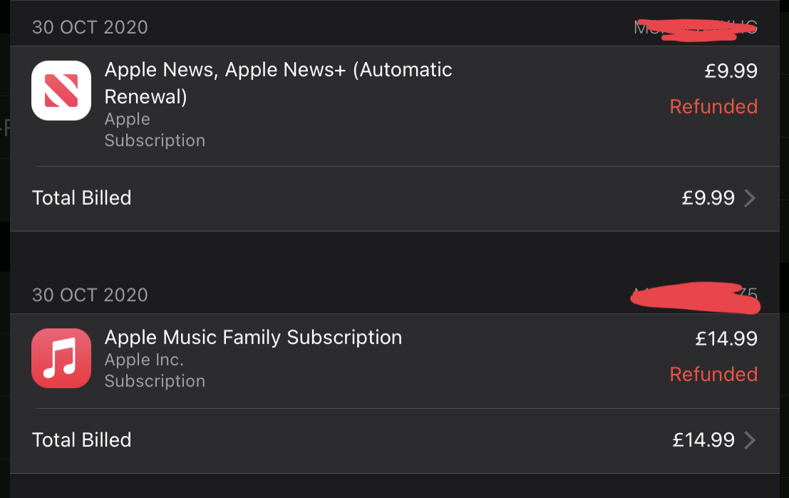
Task: Tap Apple Music Family Subscription title
Action: (x=253, y=337)
